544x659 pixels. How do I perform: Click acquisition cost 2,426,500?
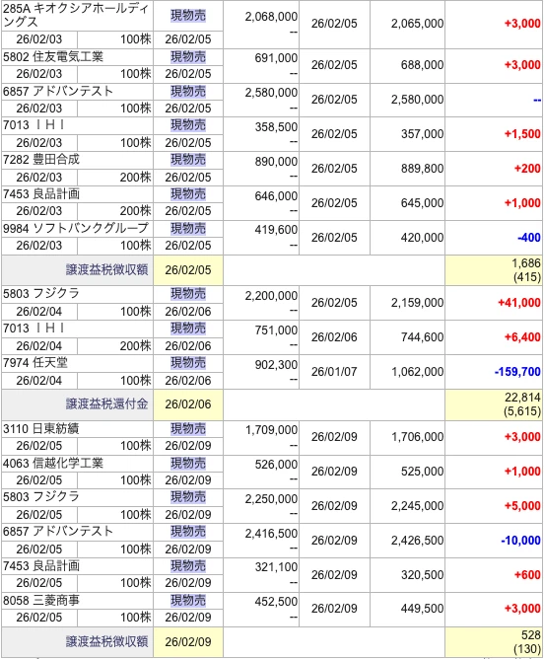pyautogui.click(x=417, y=540)
